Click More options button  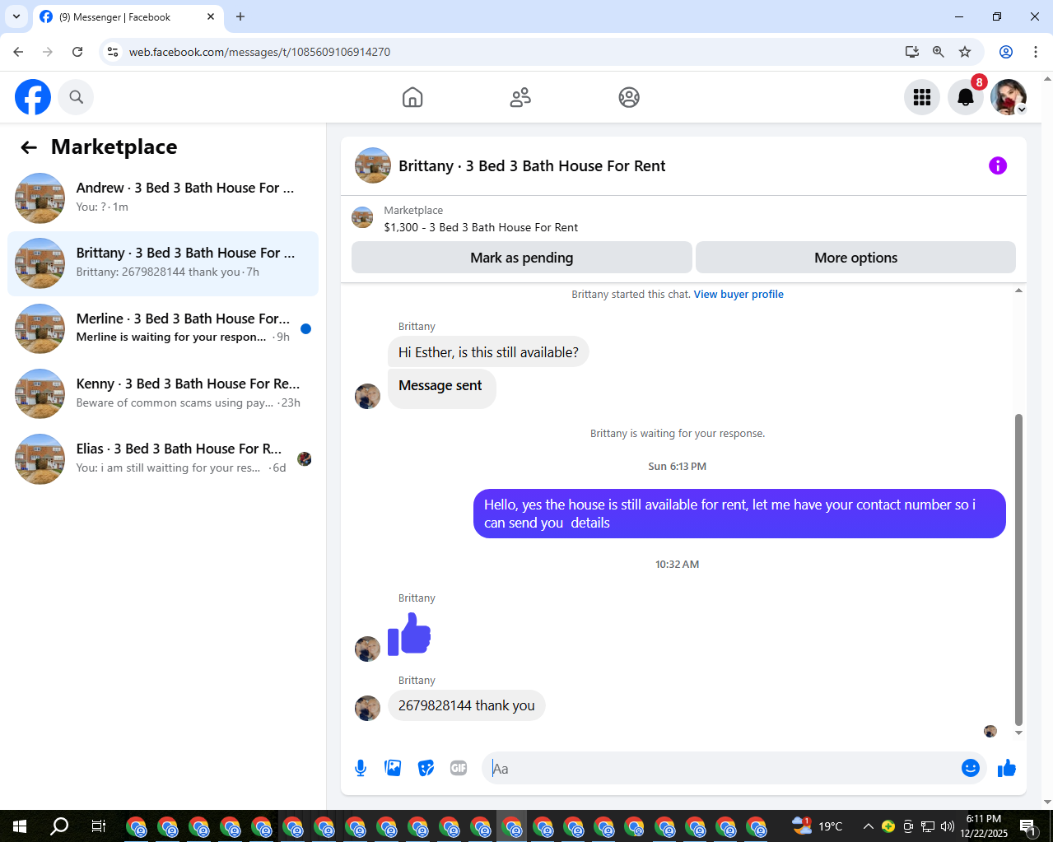pyautogui.click(x=855, y=258)
